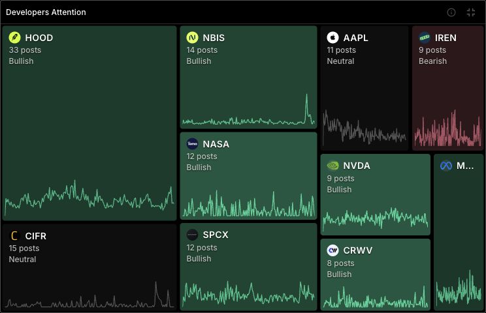
Task: Click the SPCX dark logo icon
Action: [192, 235]
